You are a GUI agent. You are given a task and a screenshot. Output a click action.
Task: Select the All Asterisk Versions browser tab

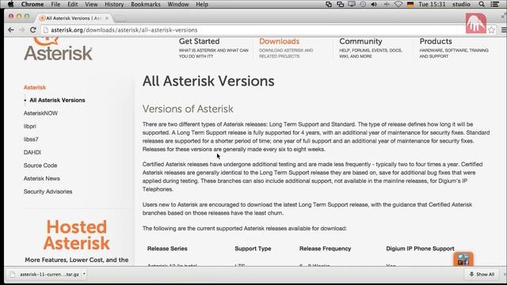click(74, 18)
